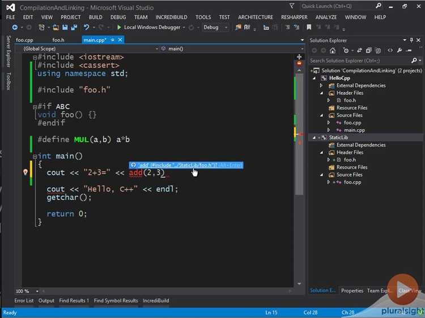This screenshot has width=425, height=318.
Task: Start Local Windows Debugger play icon
Action: click(119, 27)
